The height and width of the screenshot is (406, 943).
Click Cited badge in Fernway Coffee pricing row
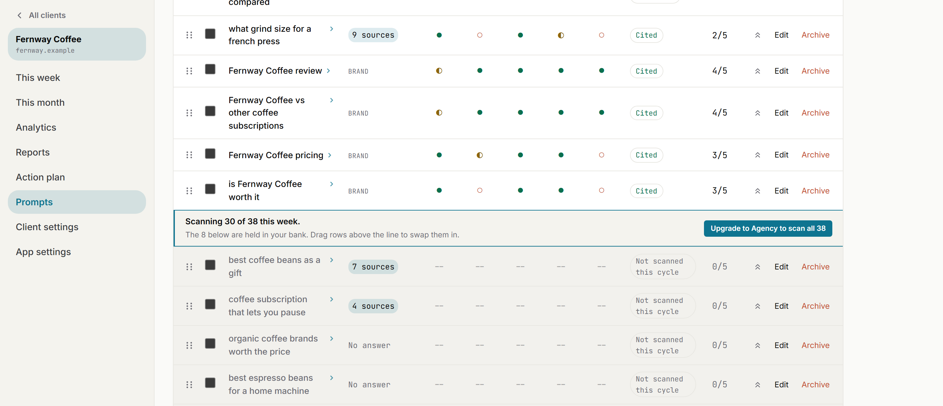click(646, 155)
